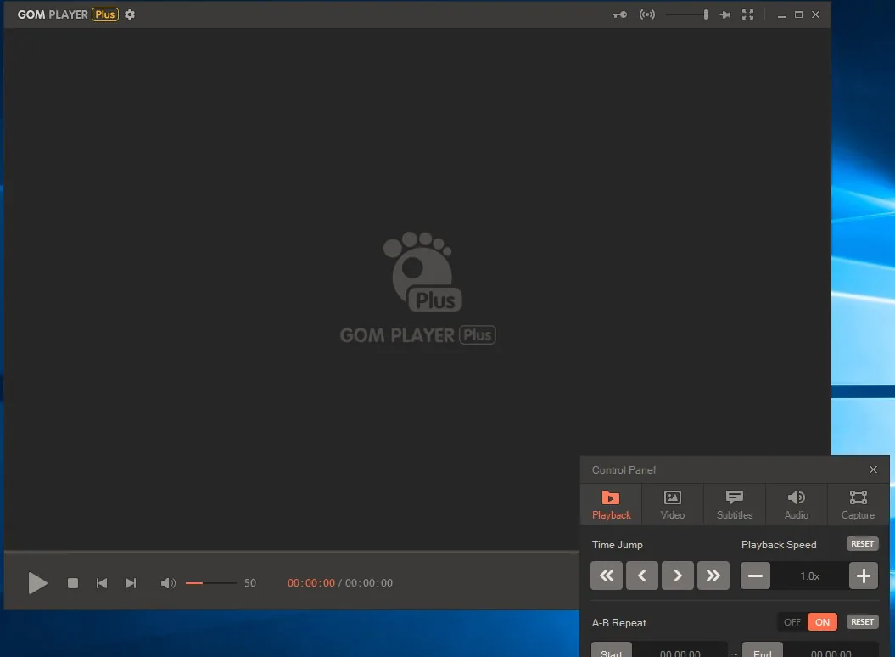Start playback with the Play button
Screen dimensions: 895x657
[37, 583]
